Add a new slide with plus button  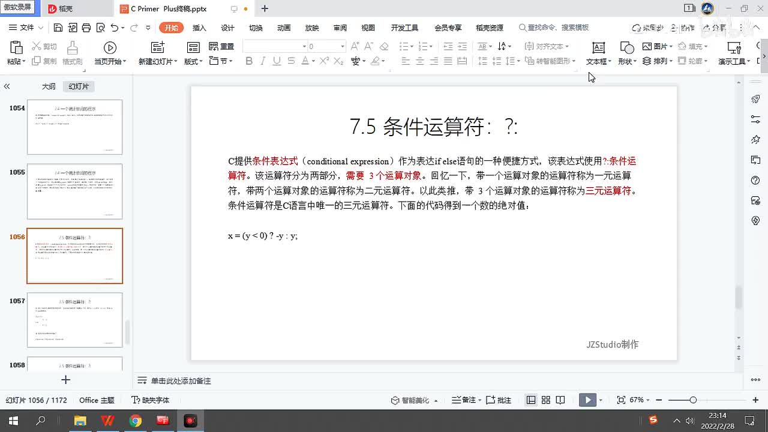click(66, 380)
